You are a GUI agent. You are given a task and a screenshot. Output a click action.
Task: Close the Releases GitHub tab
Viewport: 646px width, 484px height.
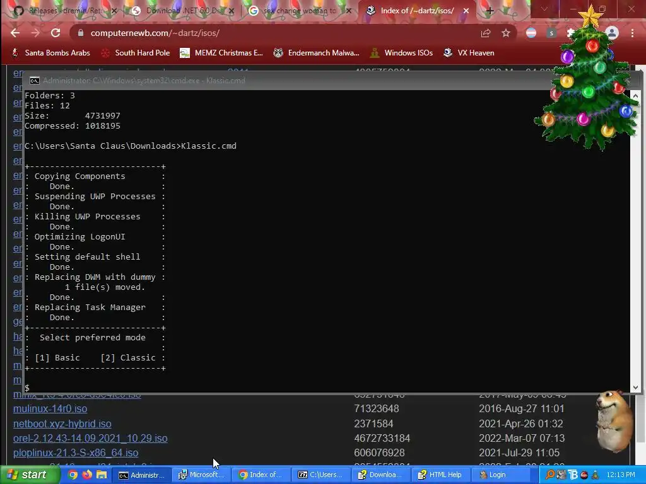[x=114, y=11]
